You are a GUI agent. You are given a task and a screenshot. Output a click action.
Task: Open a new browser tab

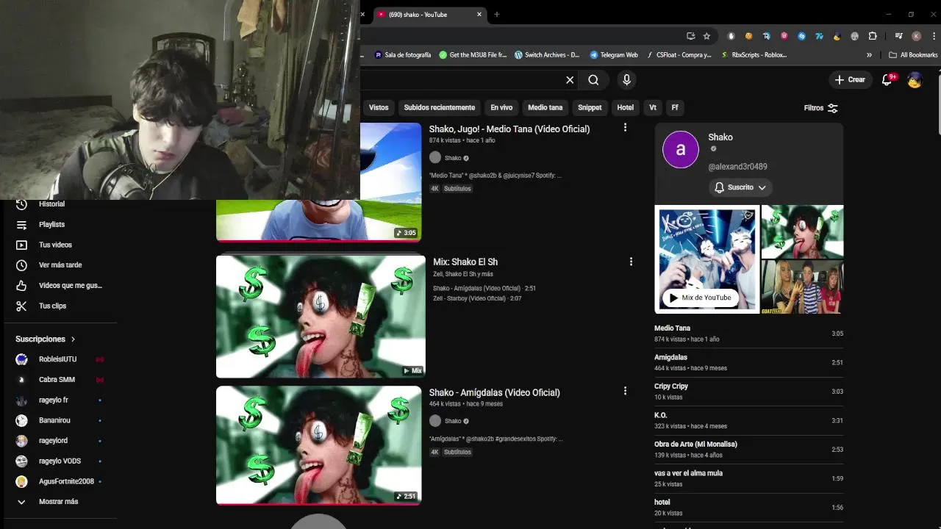pyautogui.click(x=497, y=15)
